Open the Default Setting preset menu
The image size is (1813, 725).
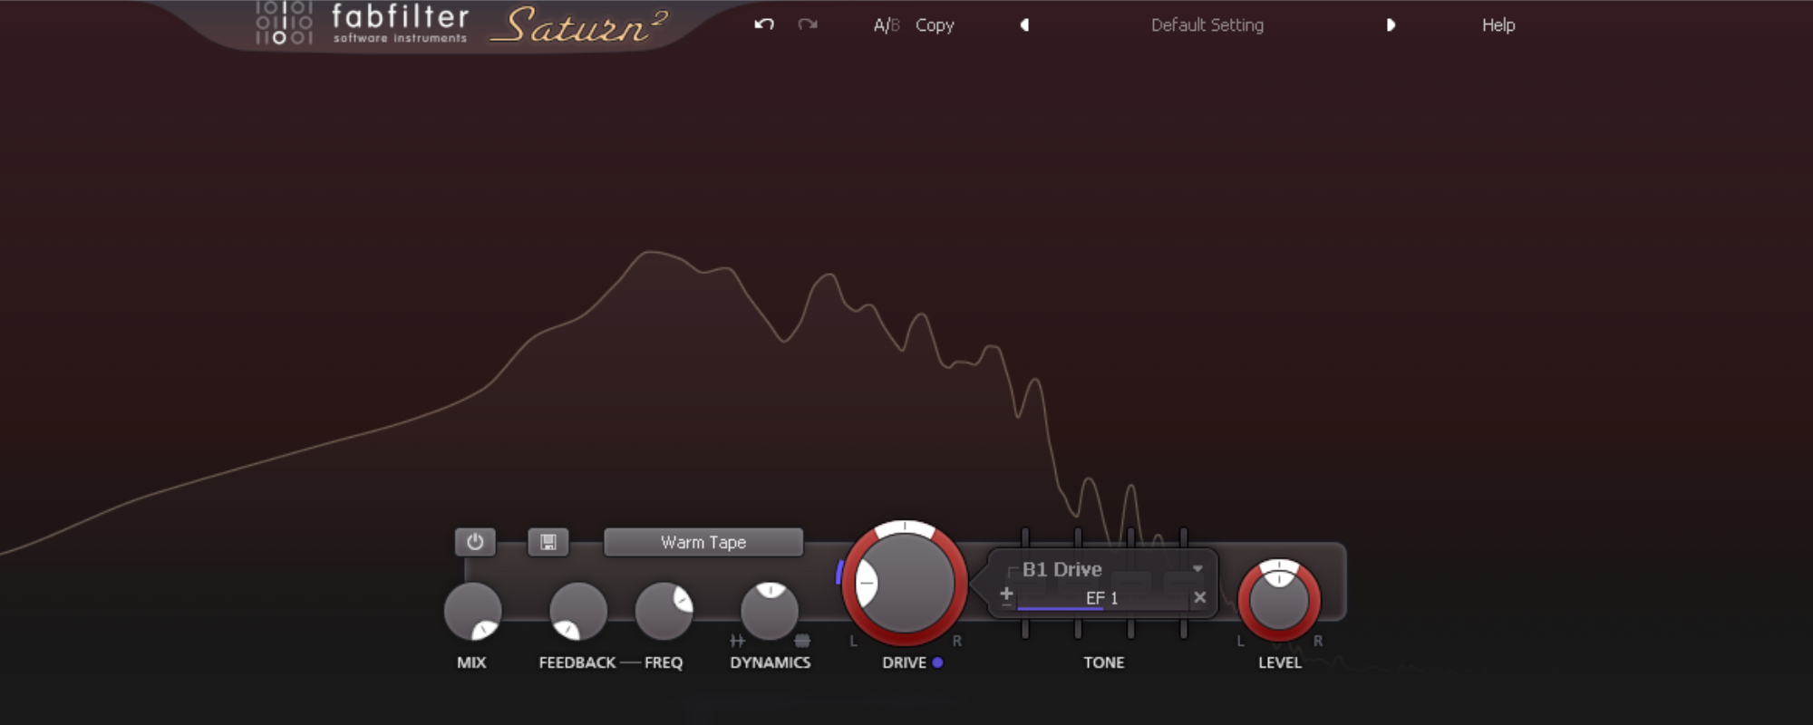(x=1207, y=25)
